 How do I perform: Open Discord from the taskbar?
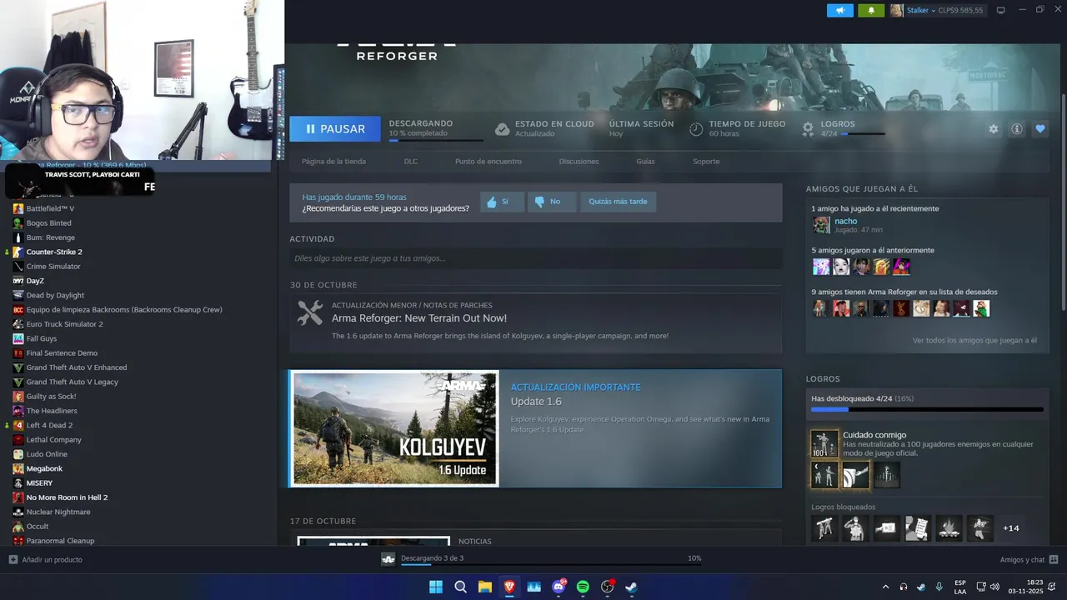[559, 587]
